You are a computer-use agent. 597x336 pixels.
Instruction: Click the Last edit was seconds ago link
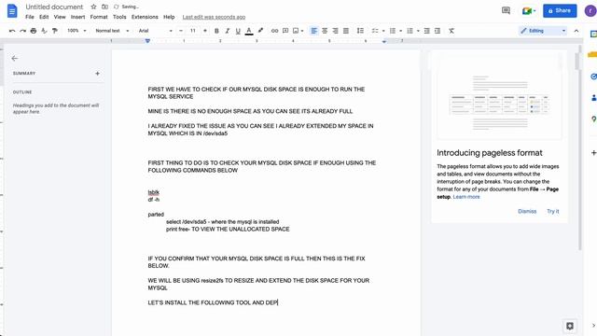click(x=214, y=17)
